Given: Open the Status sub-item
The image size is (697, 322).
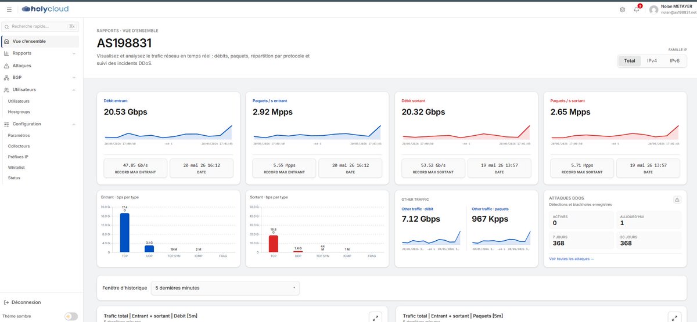Looking at the screenshot, I should pyautogui.click(x=14, y=178).
